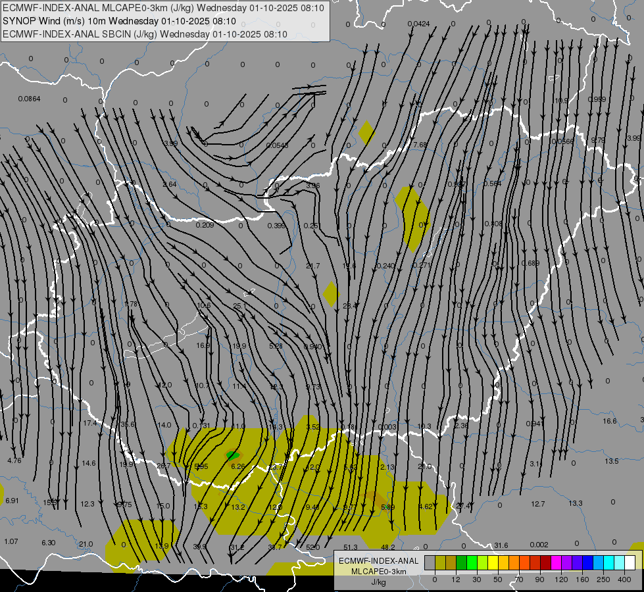Click the map value 0.0424
644x592 pixels.
click(418, 24)
